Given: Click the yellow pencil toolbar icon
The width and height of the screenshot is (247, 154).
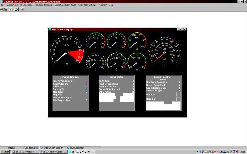Looking at the screenshot, I should 11,9.
